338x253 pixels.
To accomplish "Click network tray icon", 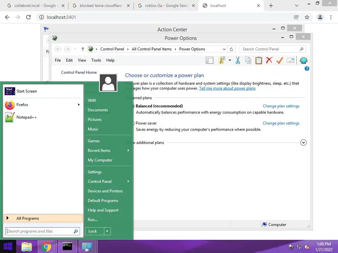I will [299, 246].
